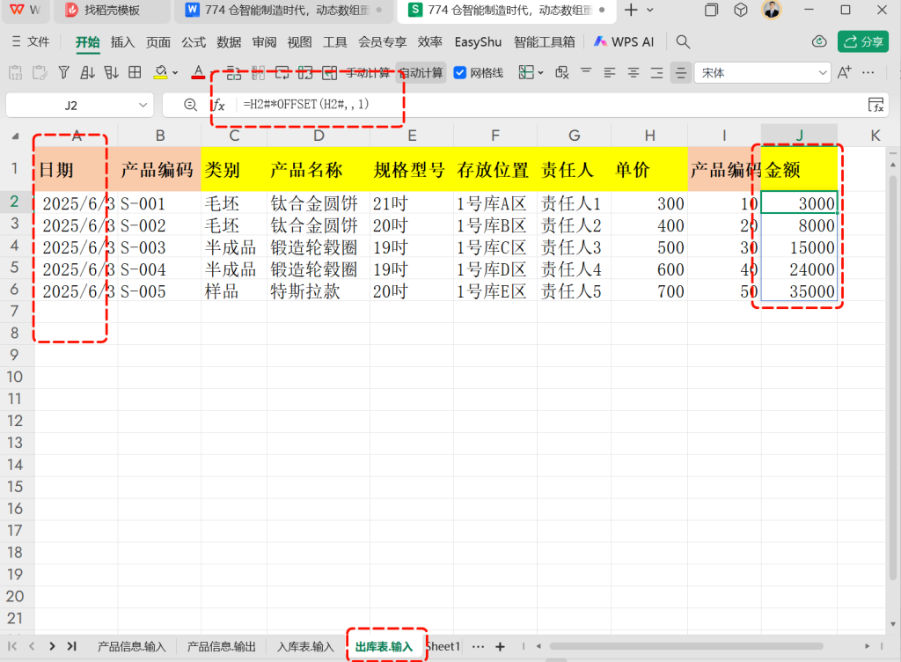Apply the filter funnel icon
The image size is (901, 662).
tap(63, 72)
